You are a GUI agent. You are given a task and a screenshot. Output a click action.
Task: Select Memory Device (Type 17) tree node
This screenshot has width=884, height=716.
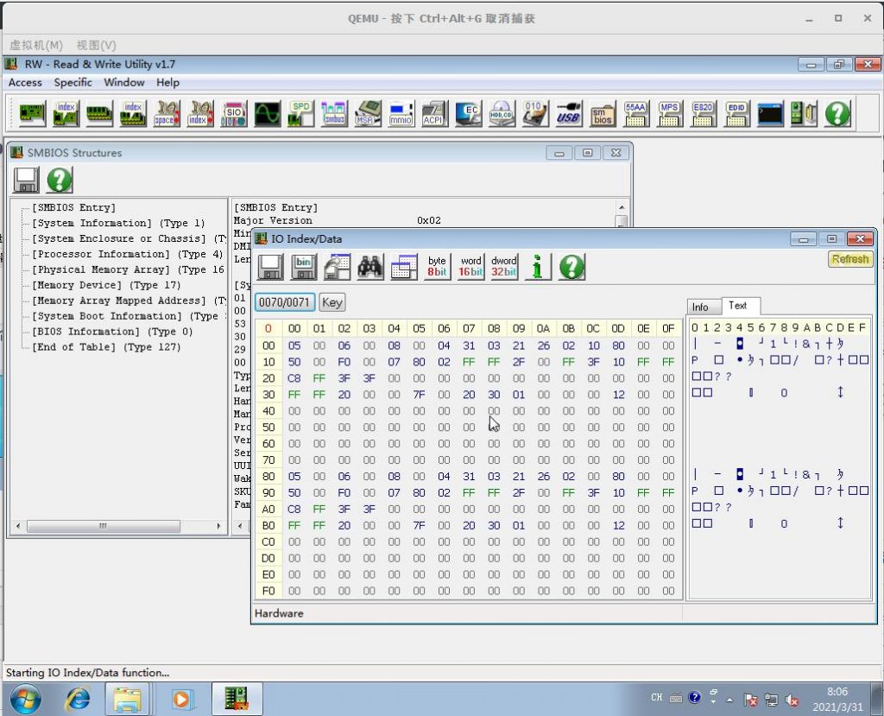(106, 285)
